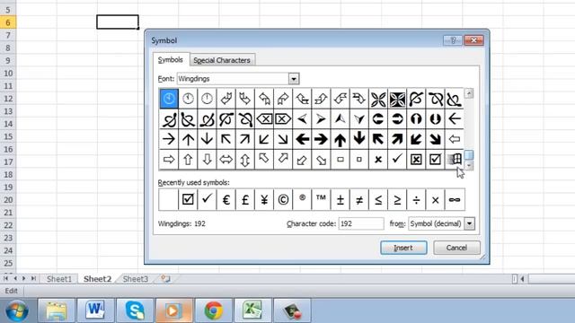The width and height of the screenshot is (575, 323).
Task: Open the Font dropdown showing Wingdings
Action: 294,79
